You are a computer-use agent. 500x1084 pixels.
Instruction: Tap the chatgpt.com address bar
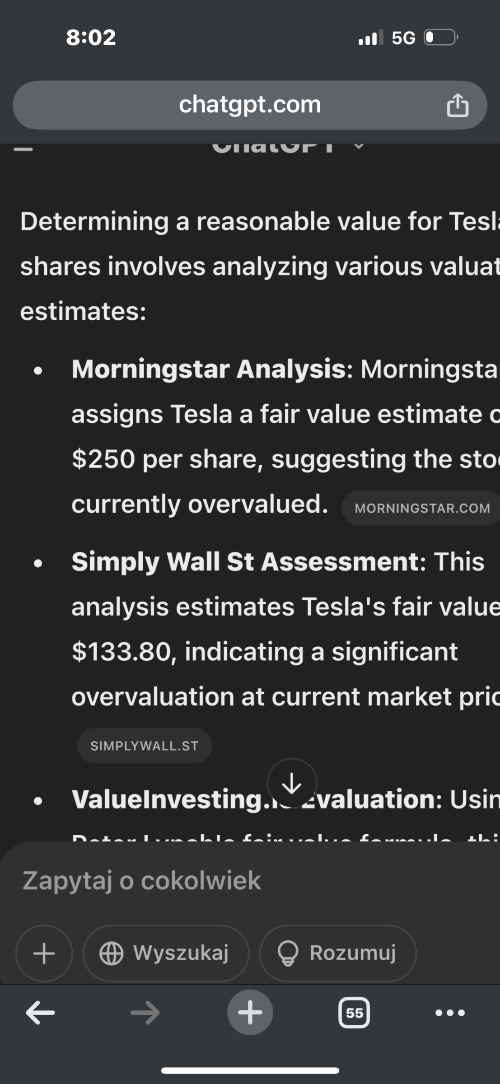coord(250,105)
